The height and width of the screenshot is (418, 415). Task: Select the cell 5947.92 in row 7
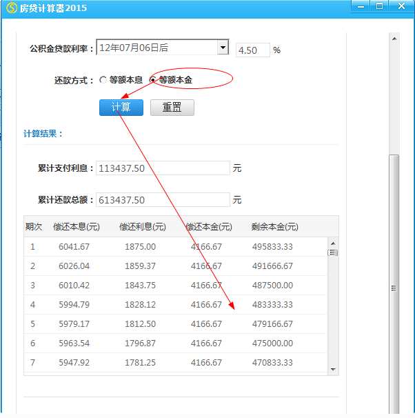pyautogui.click(x=74, y=363)
